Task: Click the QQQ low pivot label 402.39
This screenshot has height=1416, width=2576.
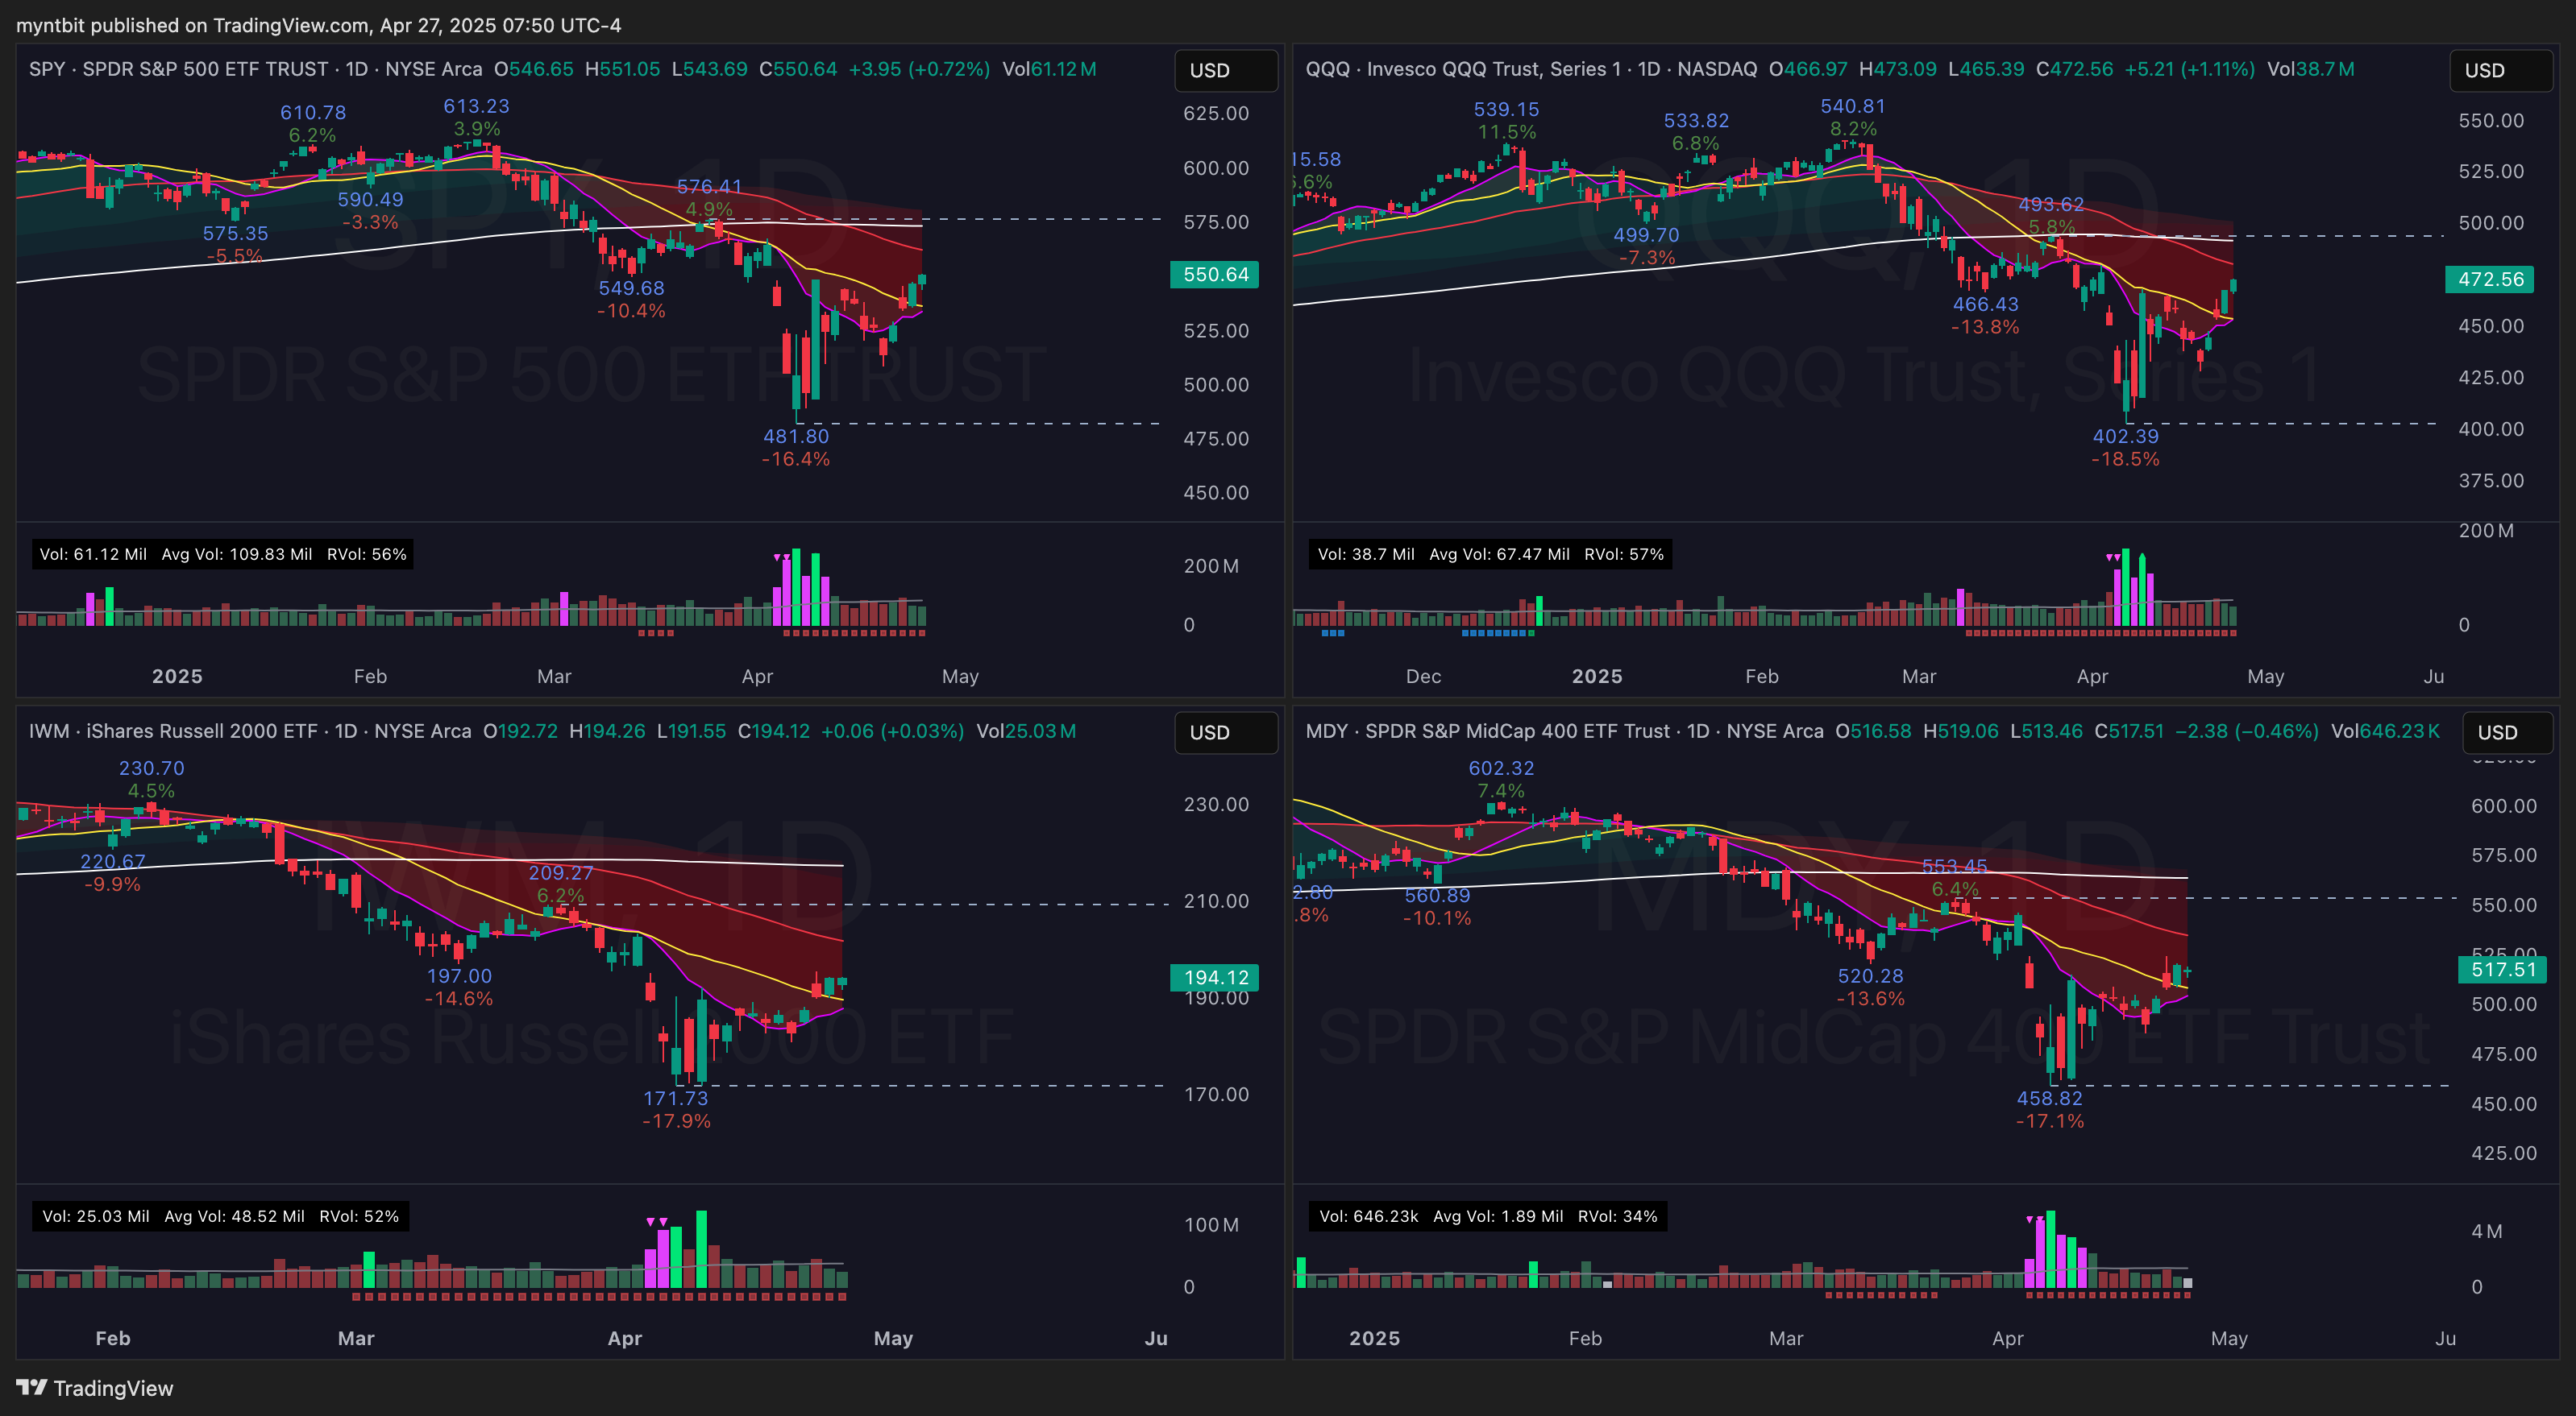Action: click(x=2125, y=437)
